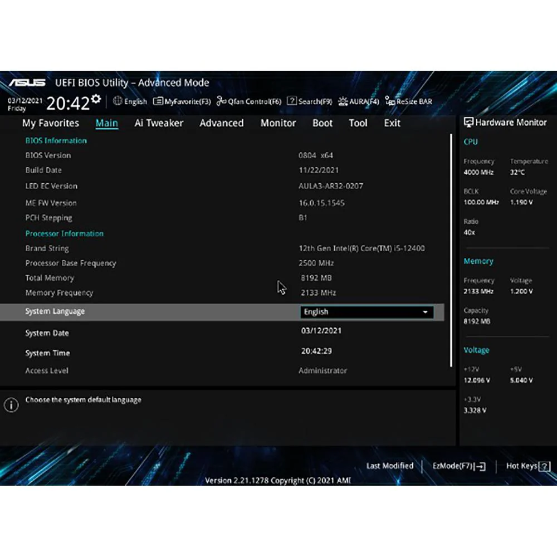Viewport: 557px width, 557px height.
Task: Open Qfan Control(F6) fan icon
Action: point(221,101)
